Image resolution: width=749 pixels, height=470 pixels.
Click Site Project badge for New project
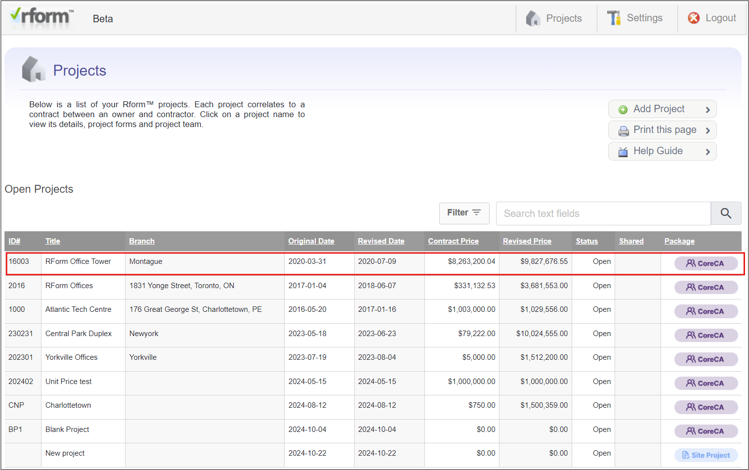[706, 455]
